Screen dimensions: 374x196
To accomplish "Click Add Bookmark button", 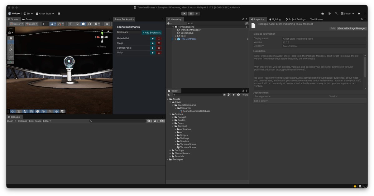I will pyautogui.click(x=152, y=32).
